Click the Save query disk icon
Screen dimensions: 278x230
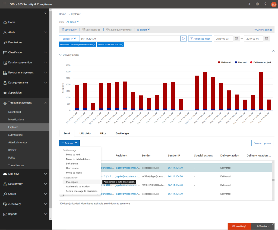pyautogui.click(x=64, y=29)
